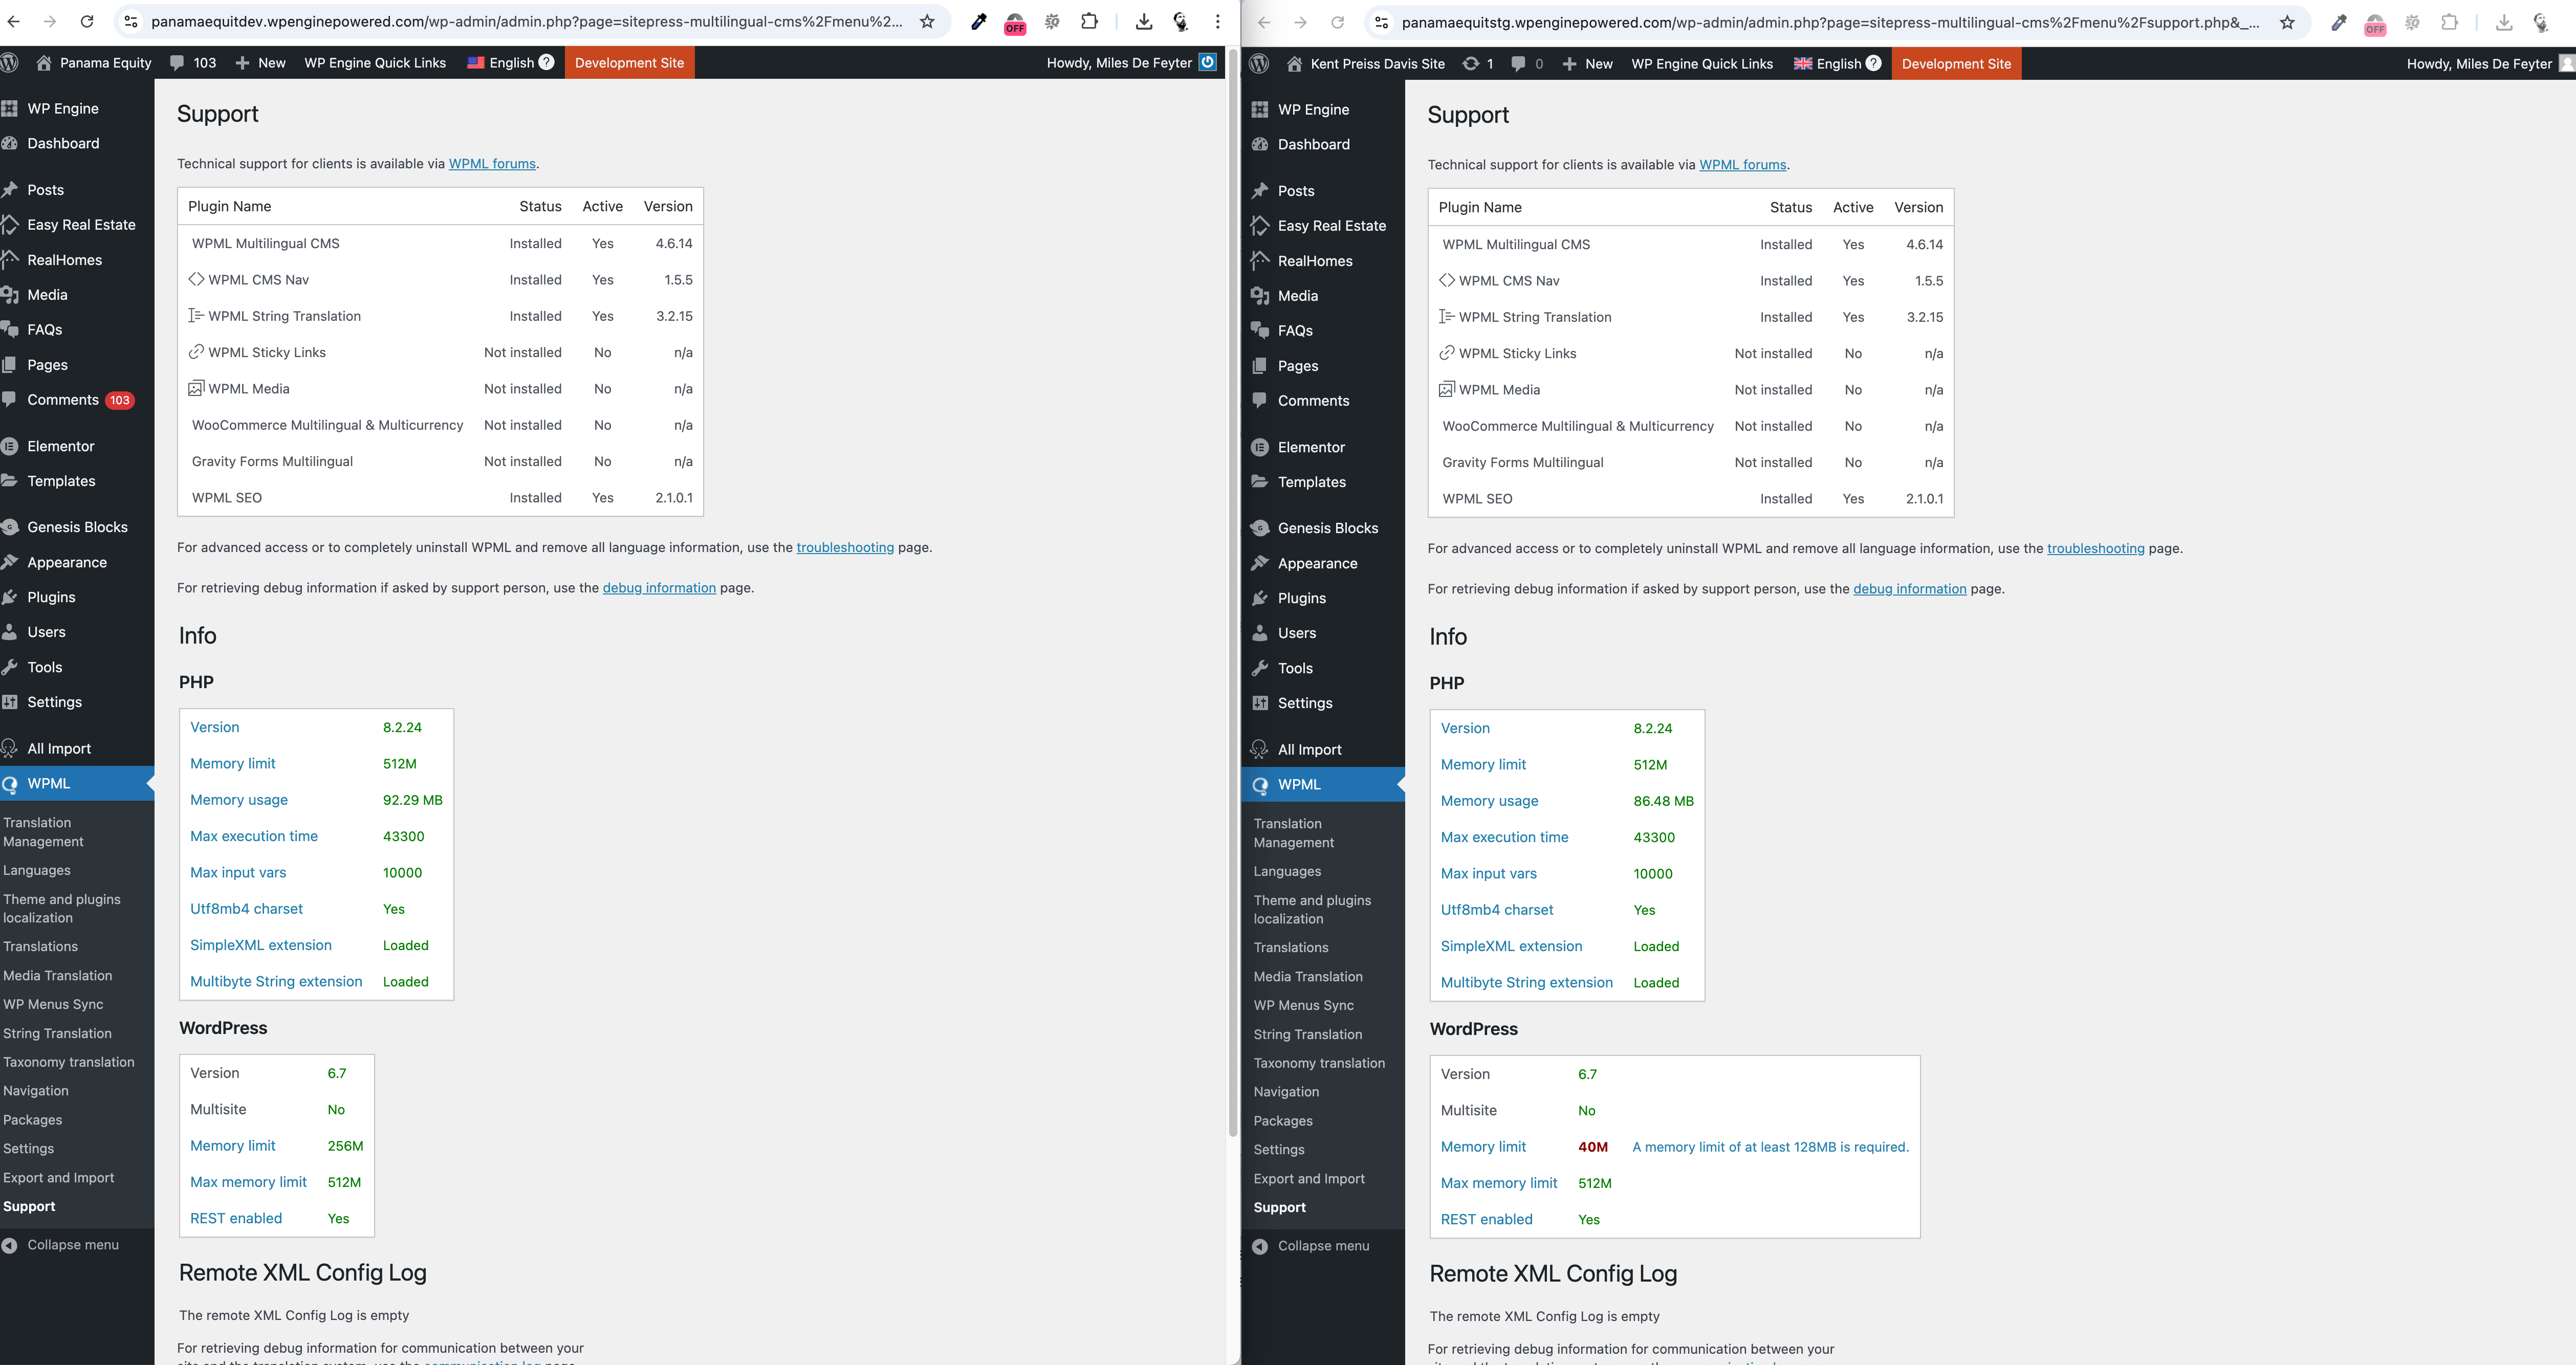Open New content menu in left admin bar

coord(260,62)
